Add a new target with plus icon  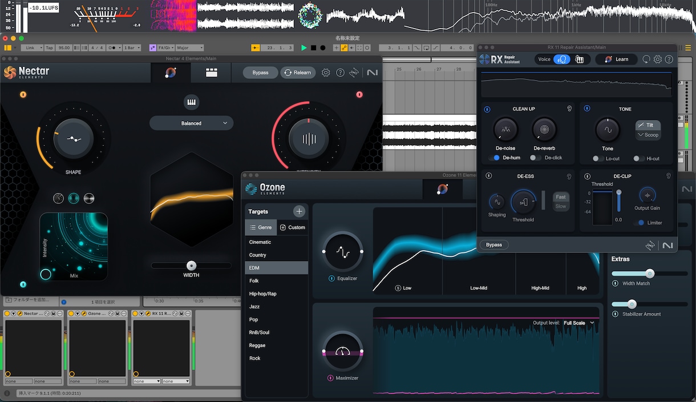299,211
